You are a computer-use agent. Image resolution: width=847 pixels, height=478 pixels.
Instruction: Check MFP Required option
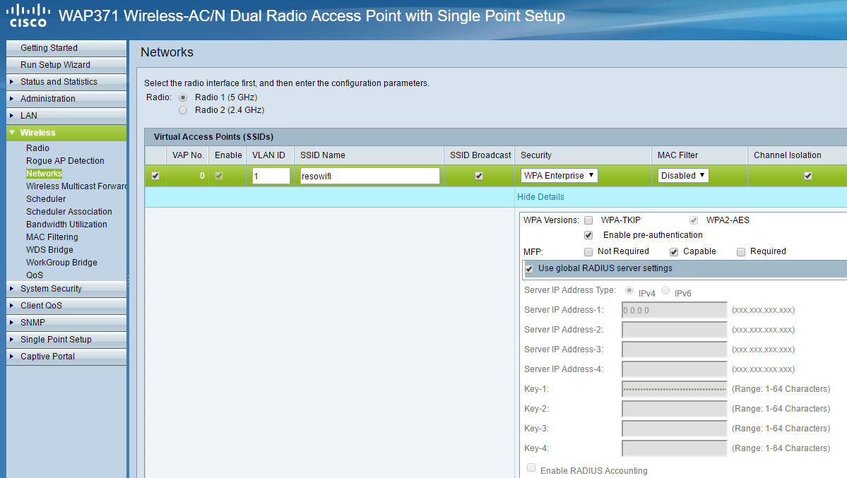point(741,251)
